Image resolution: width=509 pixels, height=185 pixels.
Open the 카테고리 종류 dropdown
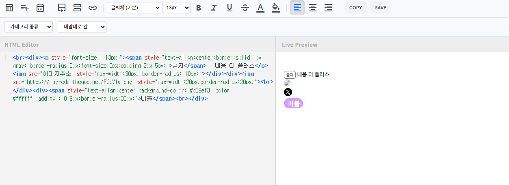click(x=28, y=27)
